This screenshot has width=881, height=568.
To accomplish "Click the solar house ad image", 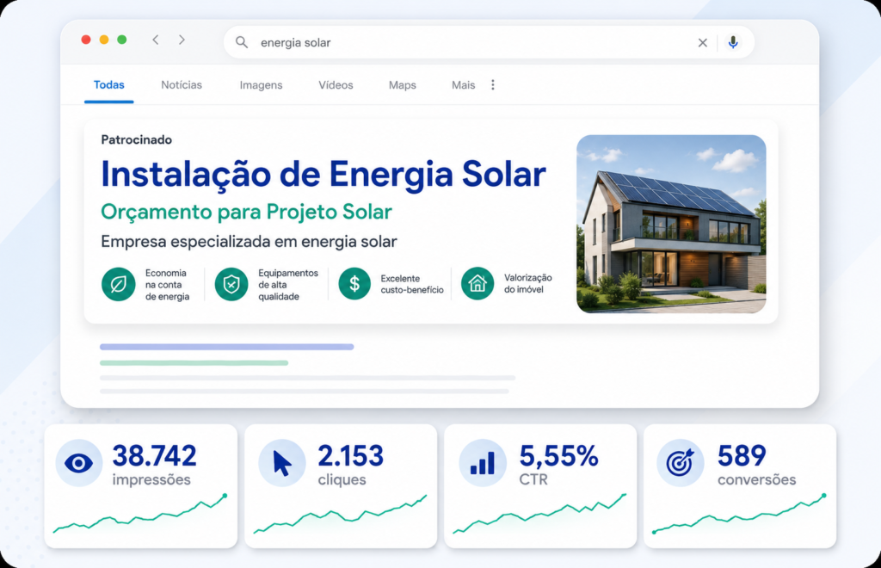I will coord(671,224).
